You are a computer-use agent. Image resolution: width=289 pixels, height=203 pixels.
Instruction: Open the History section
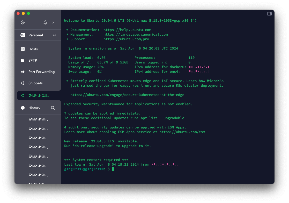(x=34, y=108)
